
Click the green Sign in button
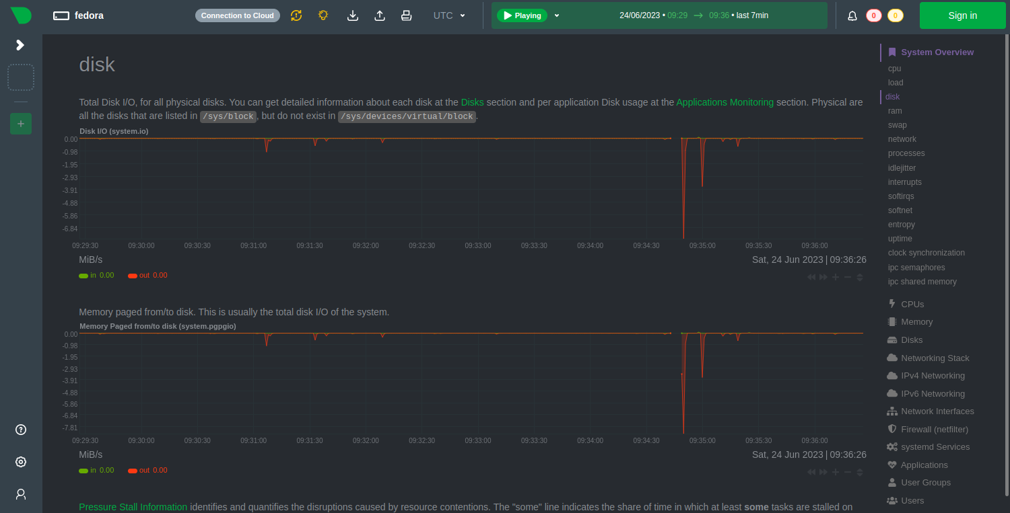pyautogui.click(x=962, y=15)
